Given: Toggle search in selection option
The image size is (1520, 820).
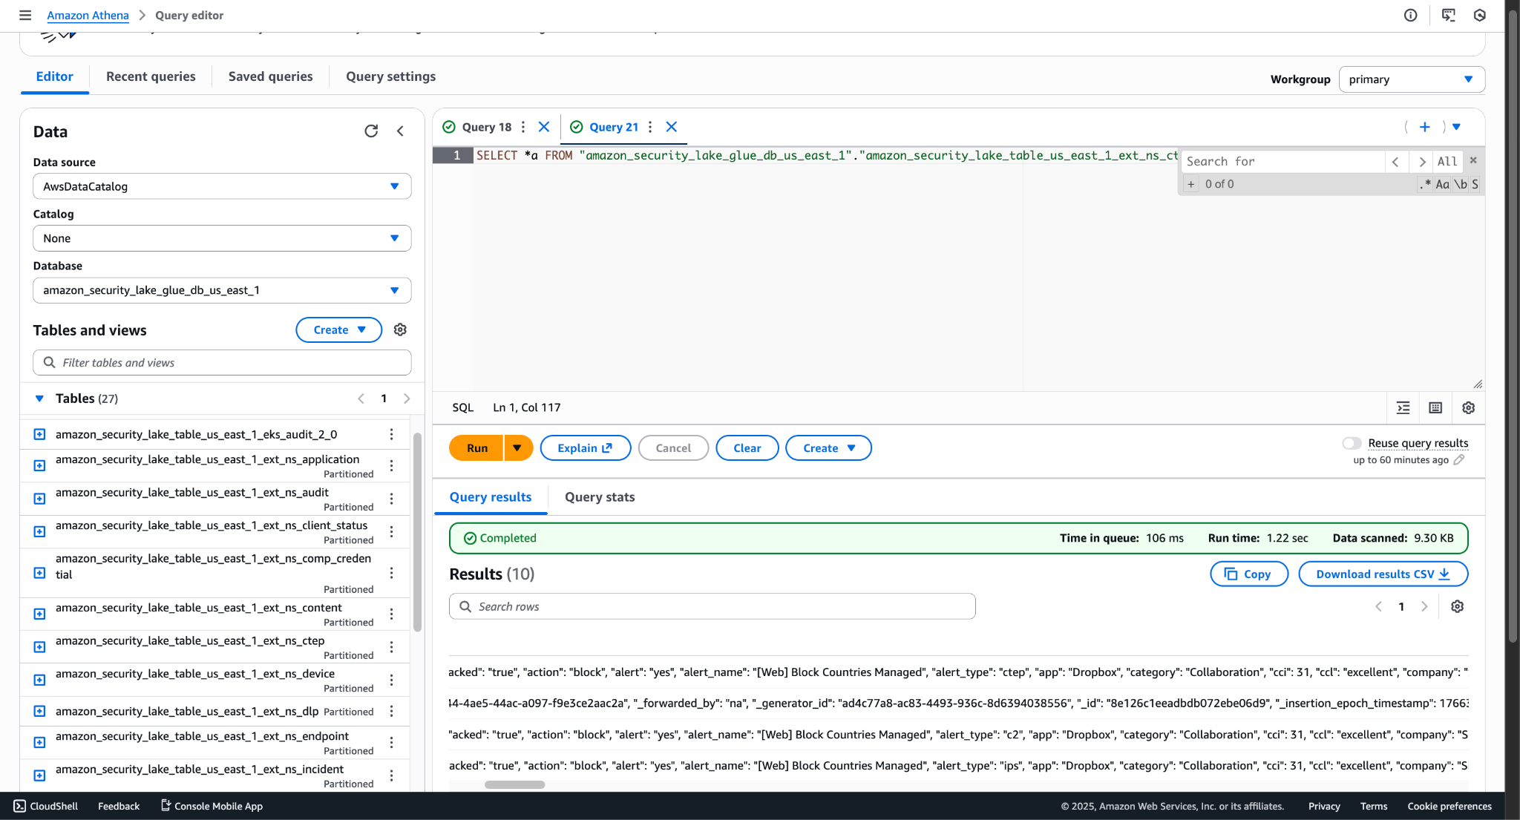Looking at the screenshot, I should pyautogui.click(x=1475, y=184).
